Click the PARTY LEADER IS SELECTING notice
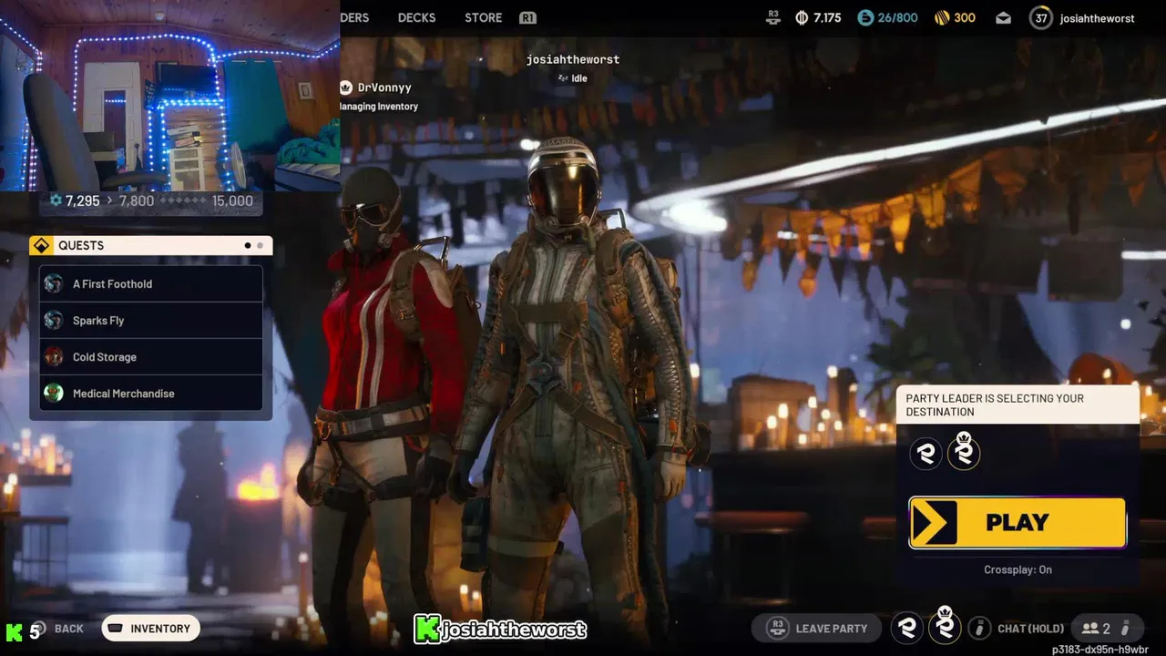The width and height of the screenshot is (1166, 656). (x=1018, y=405)
